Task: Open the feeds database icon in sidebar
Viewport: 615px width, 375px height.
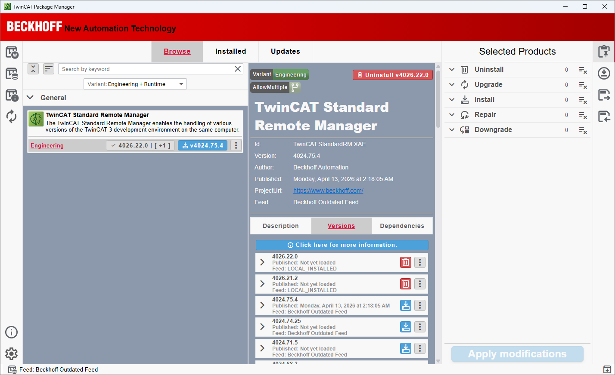Action: click(12, 74)
